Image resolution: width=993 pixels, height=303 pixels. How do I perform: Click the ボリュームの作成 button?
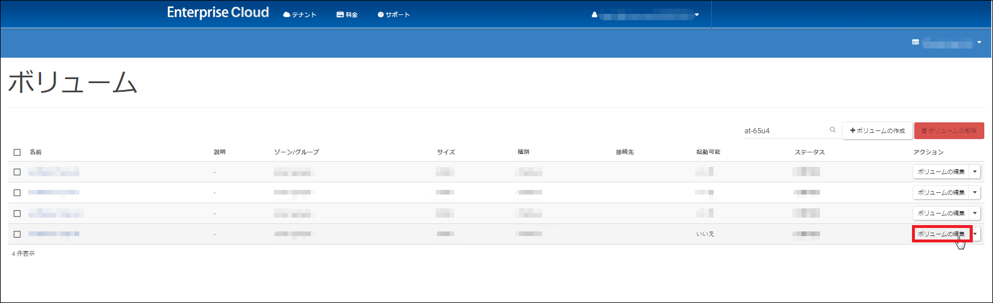[877, 131]
